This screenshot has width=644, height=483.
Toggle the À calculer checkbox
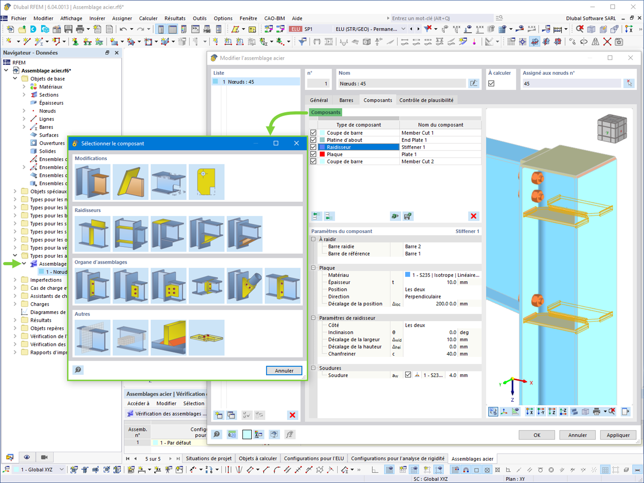491,83
